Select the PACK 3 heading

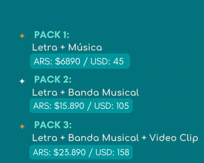(53, 125)
